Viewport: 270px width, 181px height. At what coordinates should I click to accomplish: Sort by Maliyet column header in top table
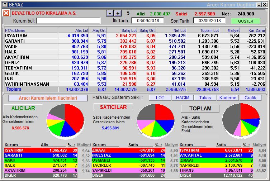(x=229, y=30)
